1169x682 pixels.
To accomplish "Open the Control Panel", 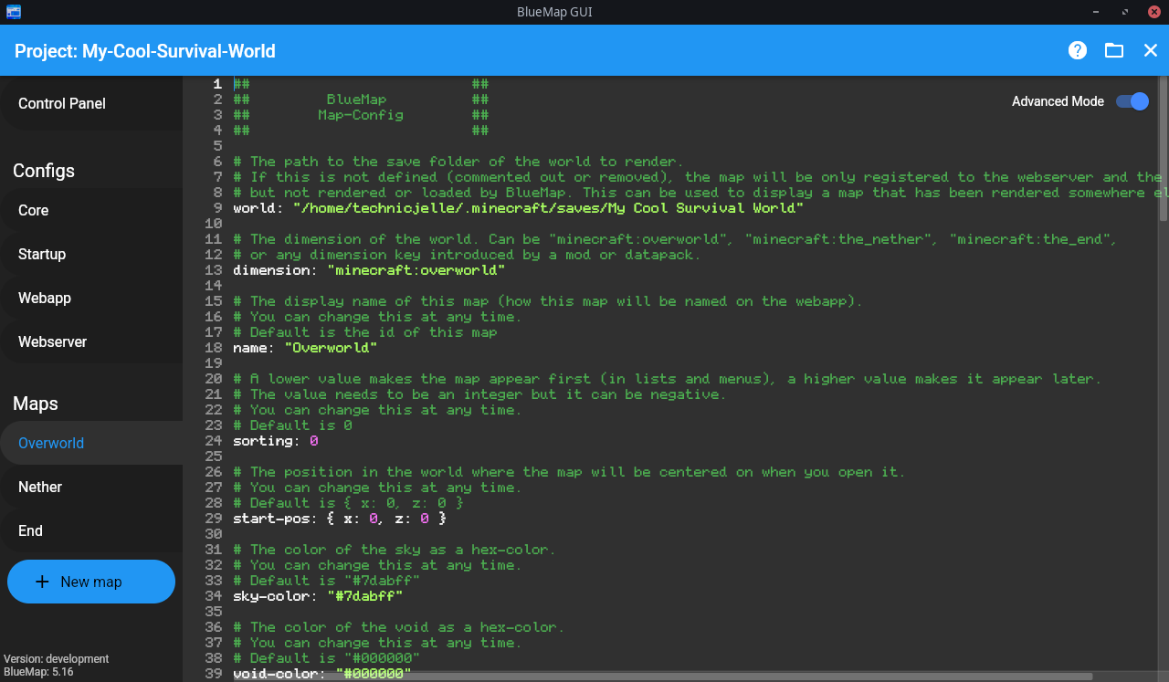I will point(61,103).
